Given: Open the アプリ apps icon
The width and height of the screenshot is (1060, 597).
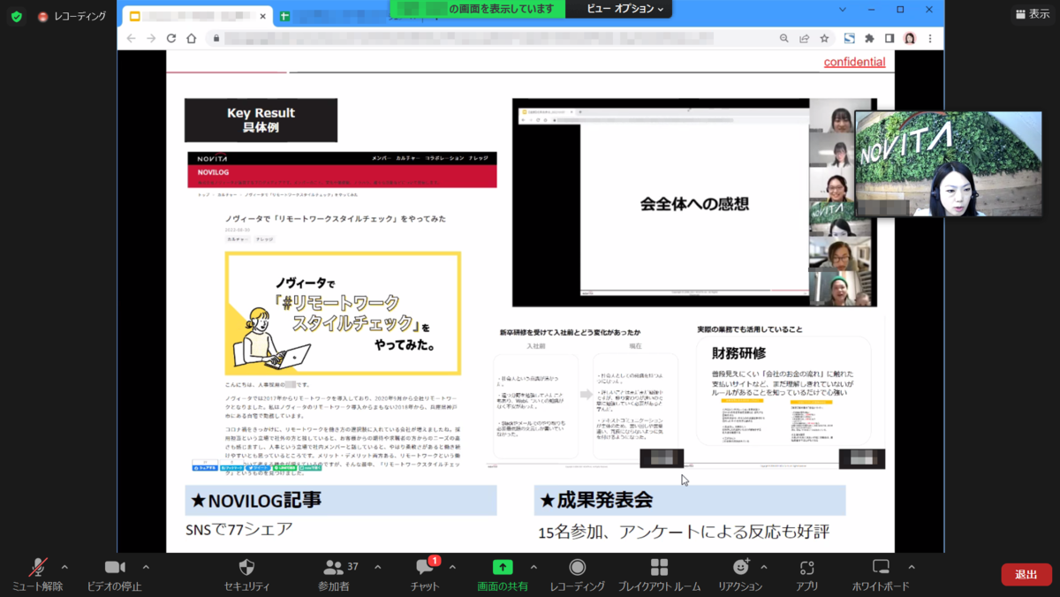Looking at the screenshot, I should (806, 567).
